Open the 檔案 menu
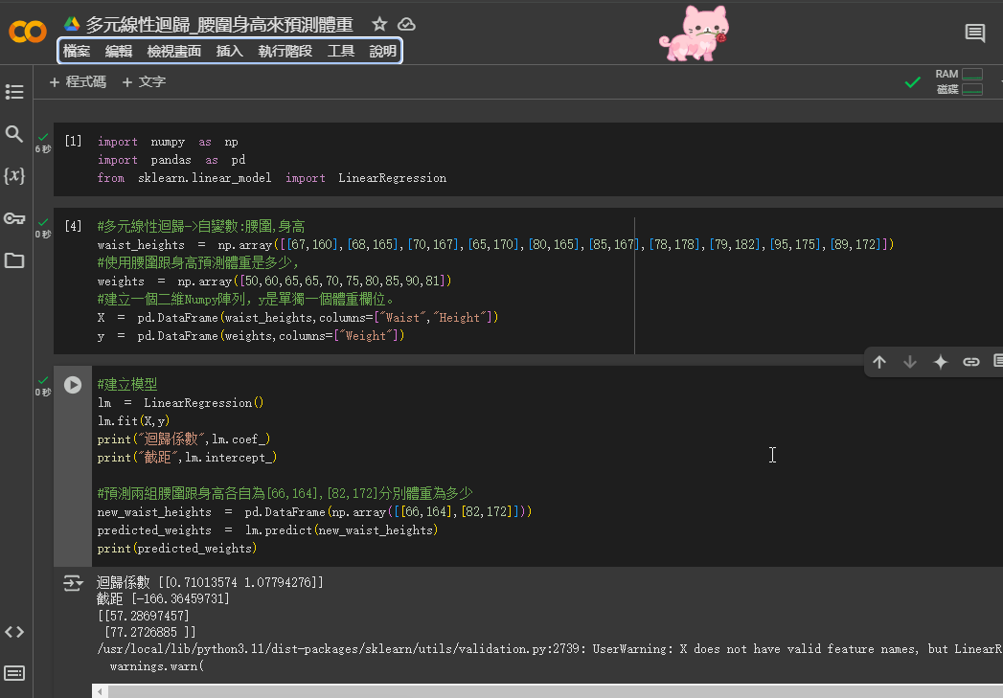 click(x=77, y=51)
